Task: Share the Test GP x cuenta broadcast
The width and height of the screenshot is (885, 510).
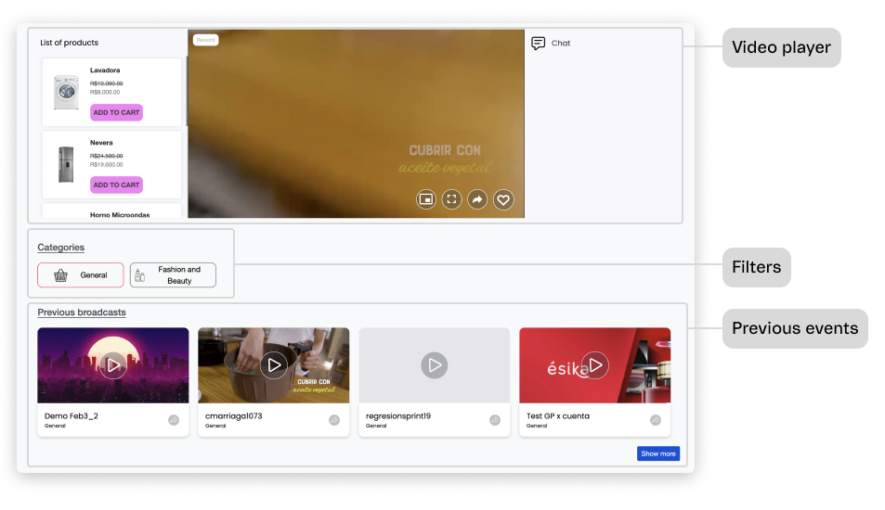Action: coord(656,420)
